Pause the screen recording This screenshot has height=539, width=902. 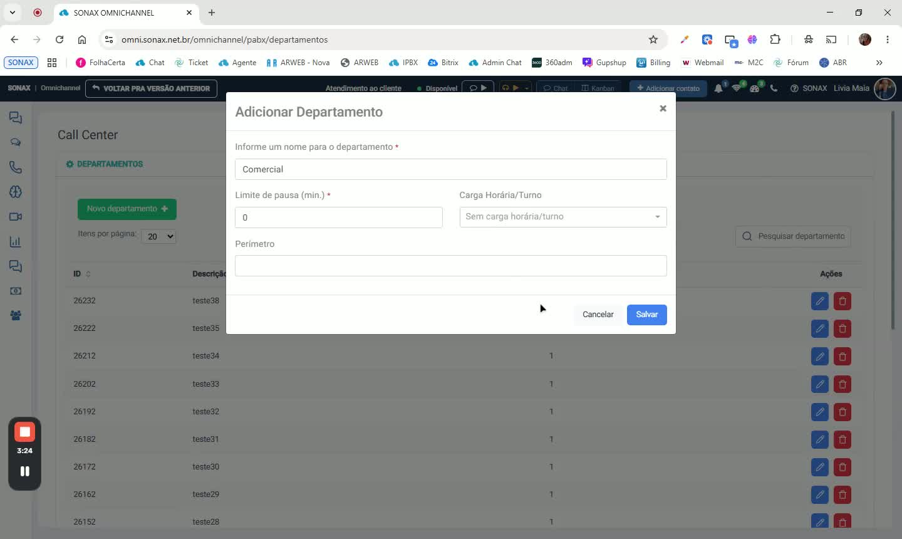click(x=24, y=471)
